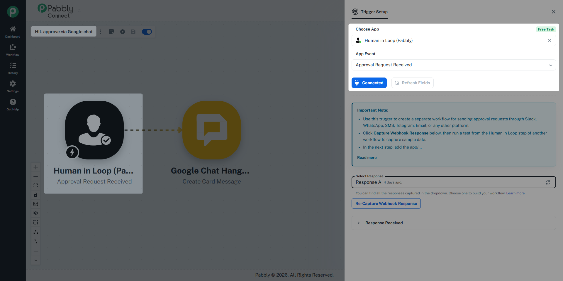Click the 'Create Card Message' node subtitle

pyautogui.click(x=212, y=181)
